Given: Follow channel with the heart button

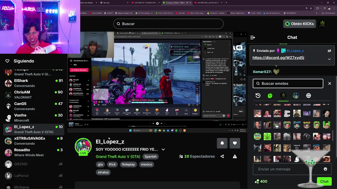Looking at the screenshot, I should [235, 143].
